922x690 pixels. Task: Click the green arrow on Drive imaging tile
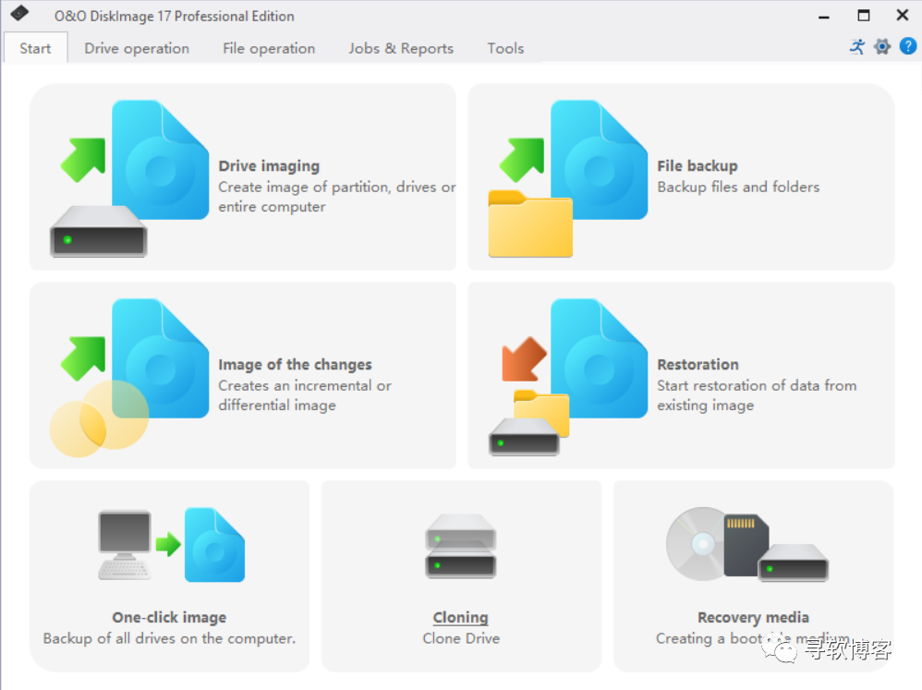[x=83, y=159]
